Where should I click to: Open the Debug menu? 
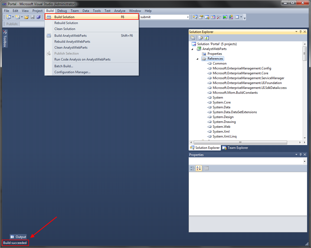pos(62,11)
